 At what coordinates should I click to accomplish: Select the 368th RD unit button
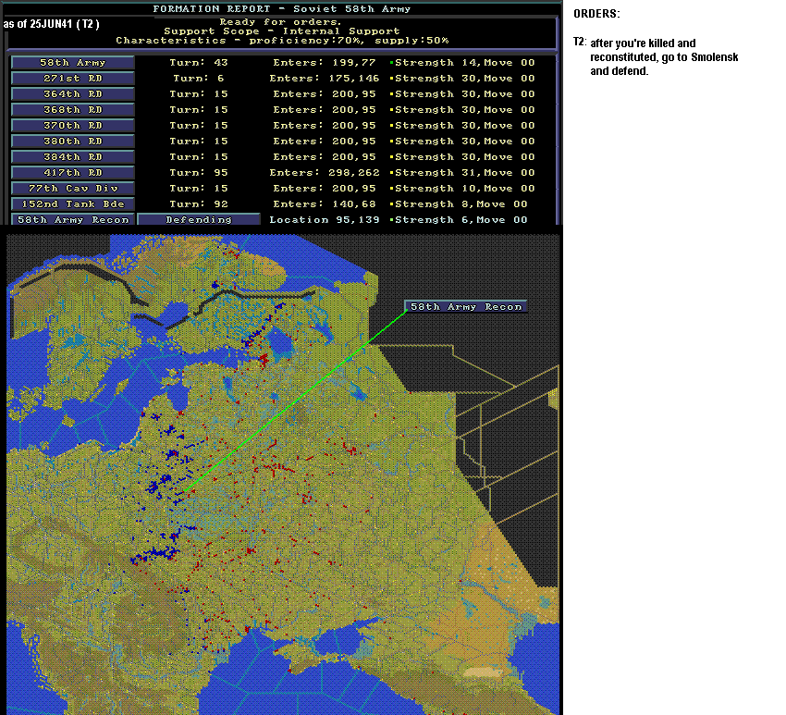(73, 110)
